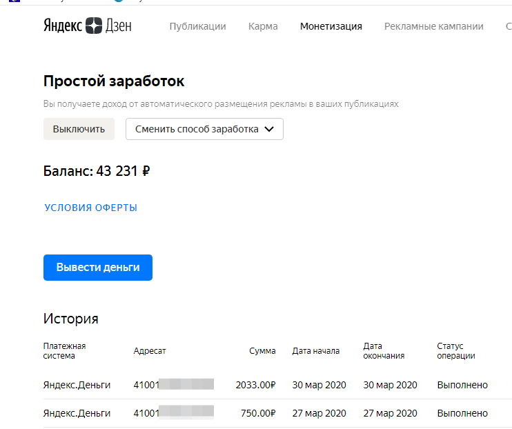Click the Выключить button
The width and height of the screenshot is (512, 429).
point(79,129)
